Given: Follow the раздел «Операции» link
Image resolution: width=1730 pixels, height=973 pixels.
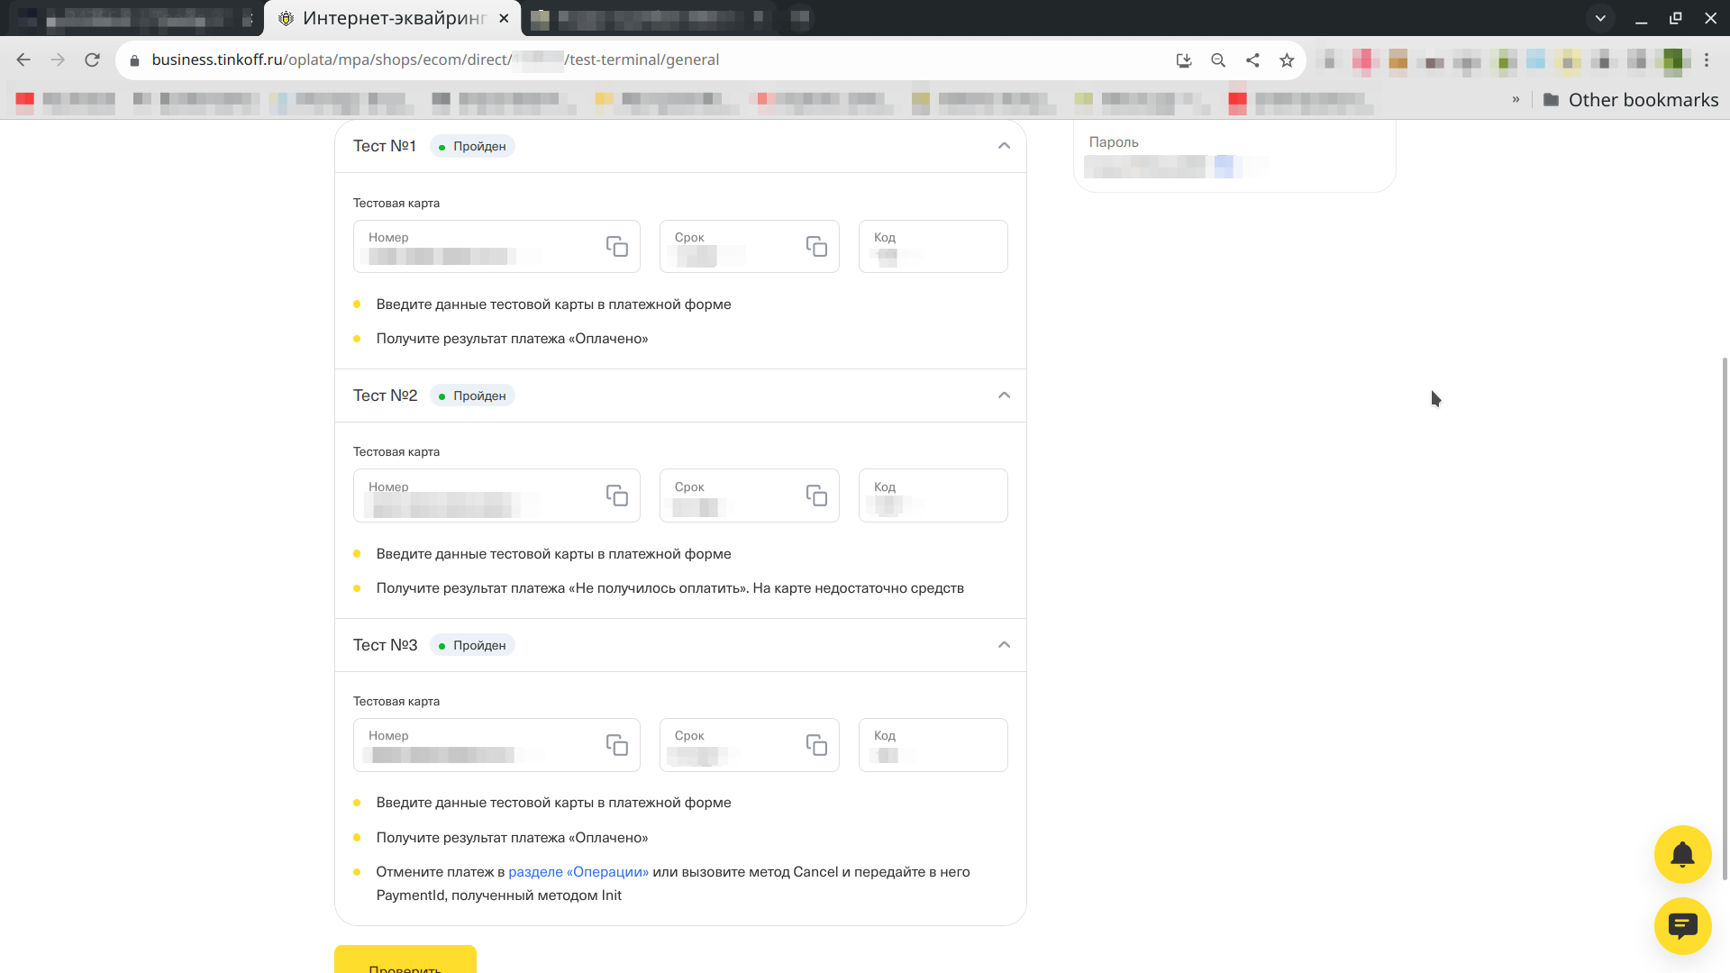Looking at the screenshot, I should 578,872.
